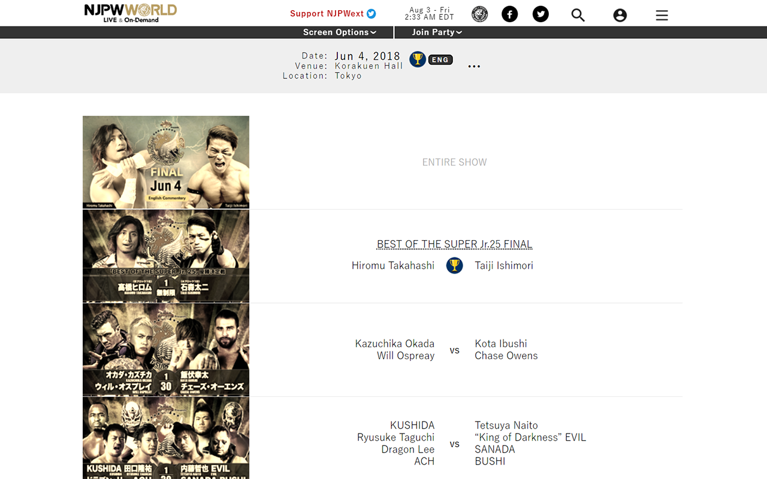Image resolution: width=767 pixels, height=479 pixels.
Task: Select Kota Ibushi name
Action: point(501,344)
